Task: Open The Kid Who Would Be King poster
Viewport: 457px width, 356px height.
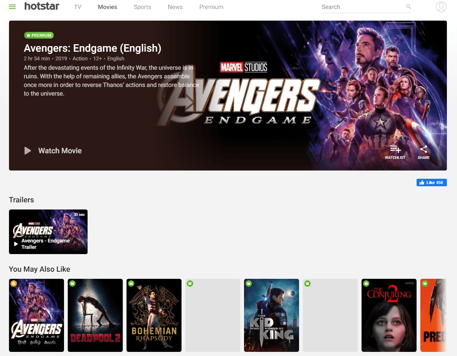Action: [x=271, y=315]
